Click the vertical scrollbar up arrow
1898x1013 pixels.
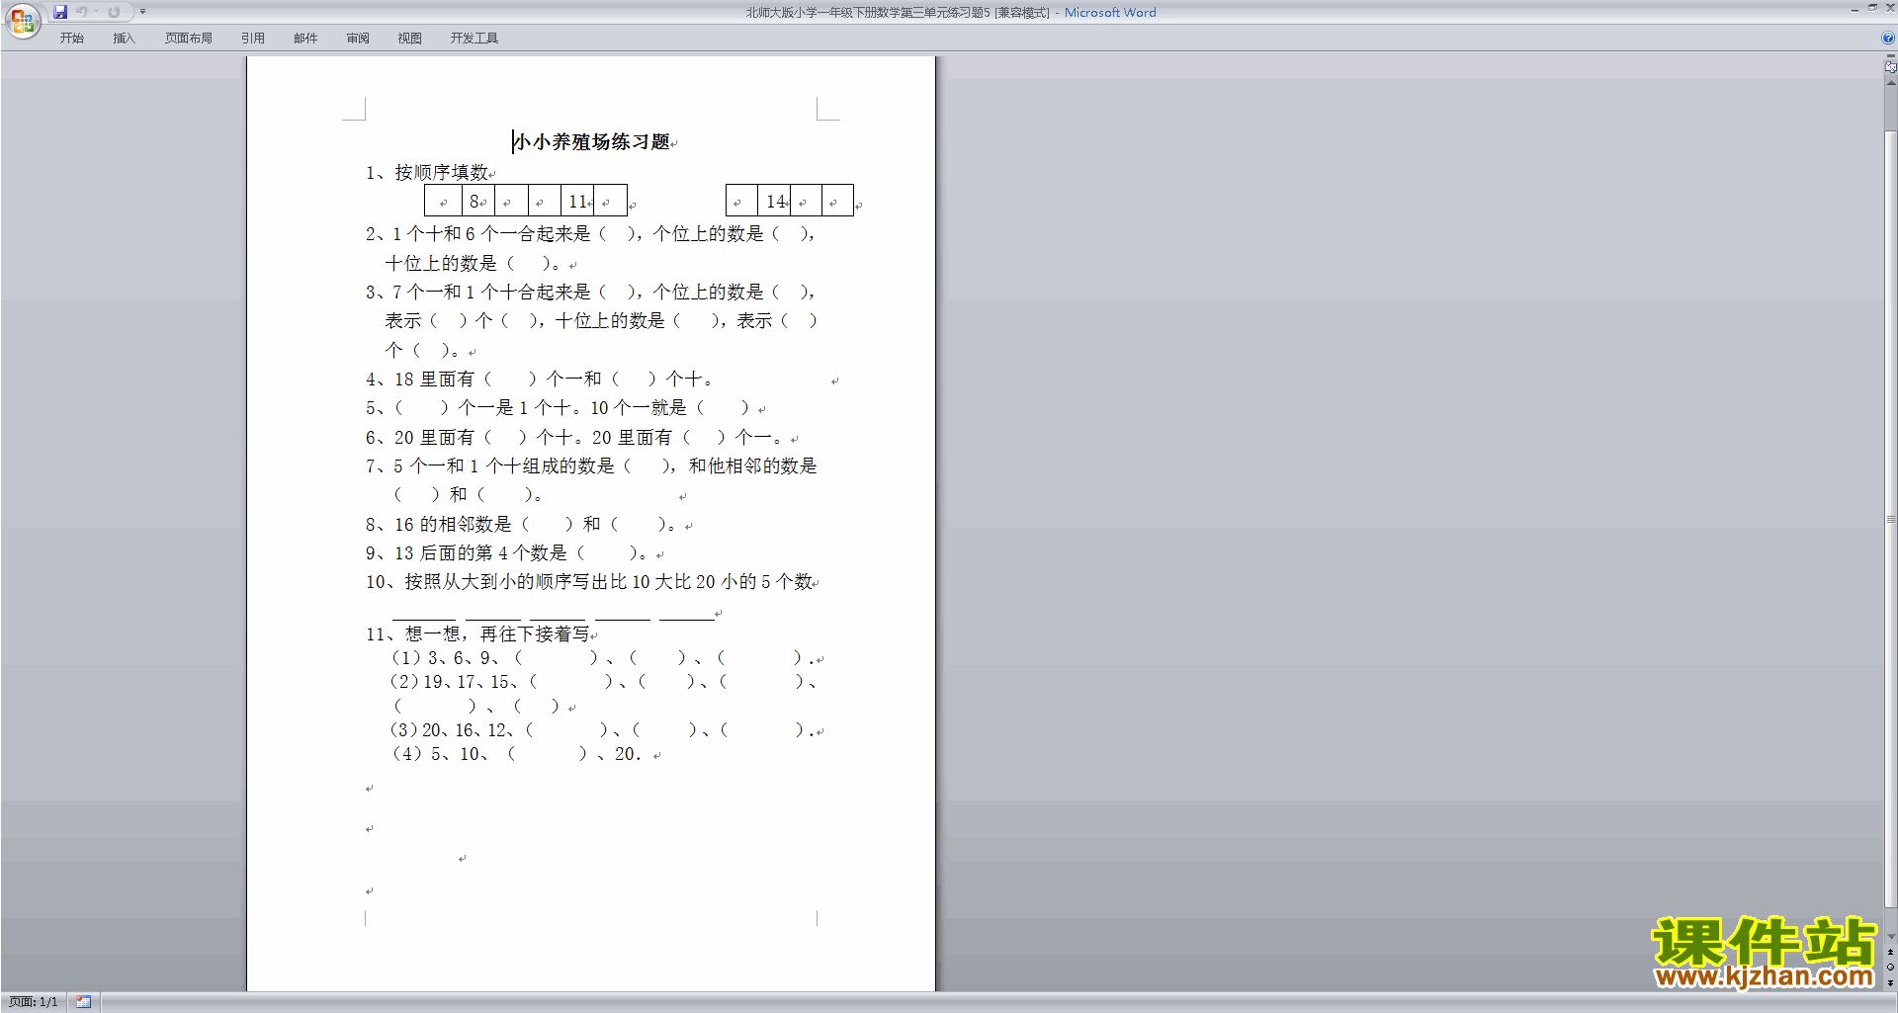point(1891,83)
